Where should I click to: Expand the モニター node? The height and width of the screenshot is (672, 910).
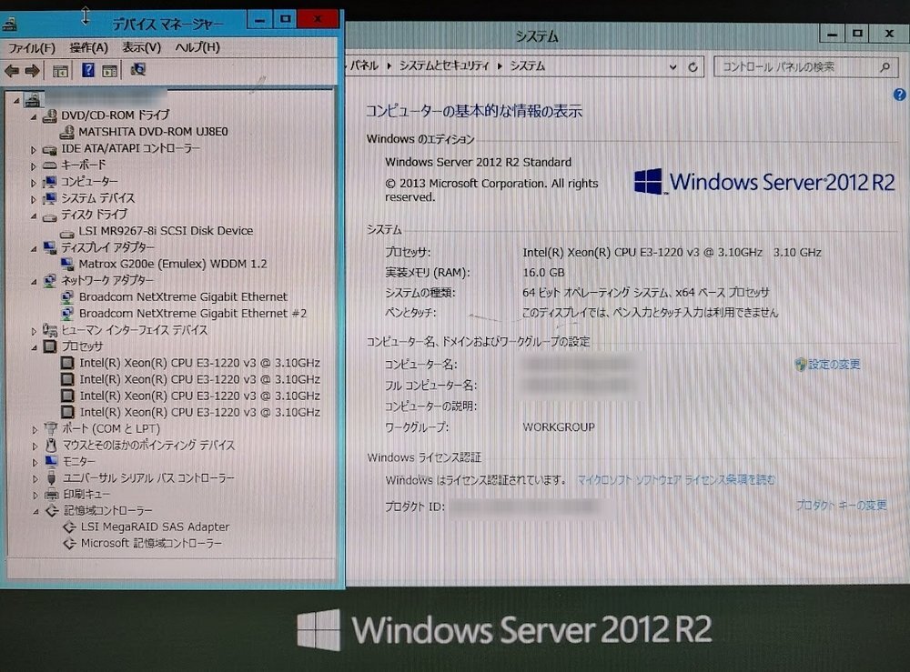click(x=35, y=462)
